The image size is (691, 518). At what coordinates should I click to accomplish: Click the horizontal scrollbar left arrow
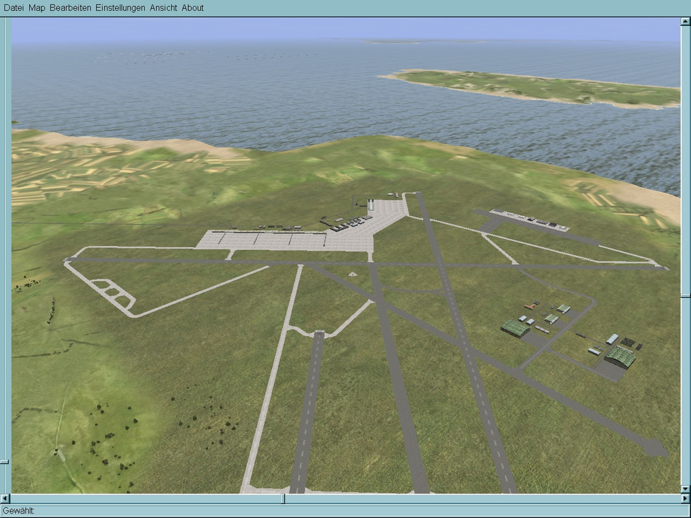[x=5, y=499]
